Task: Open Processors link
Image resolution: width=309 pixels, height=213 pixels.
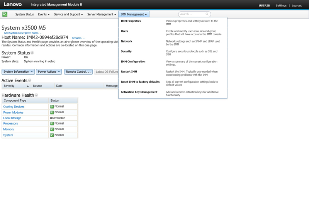Action: click(10, 123)
